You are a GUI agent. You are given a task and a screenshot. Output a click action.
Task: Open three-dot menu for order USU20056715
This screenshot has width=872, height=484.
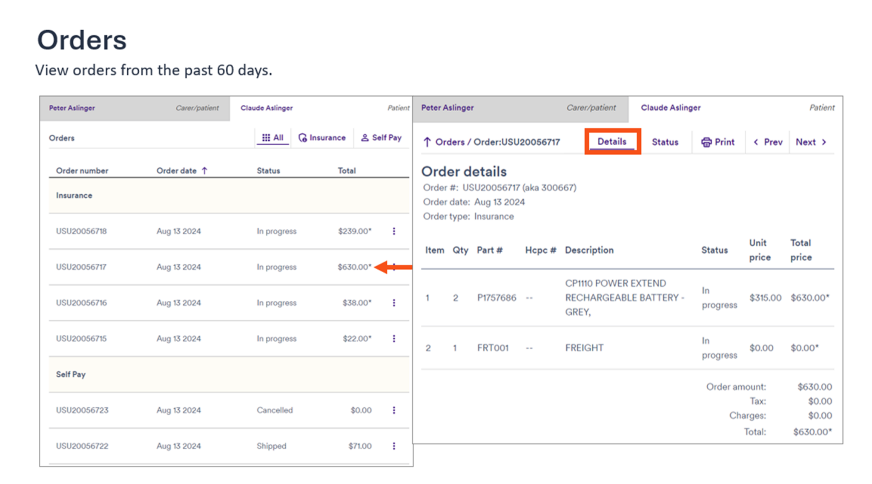point(394,338)
